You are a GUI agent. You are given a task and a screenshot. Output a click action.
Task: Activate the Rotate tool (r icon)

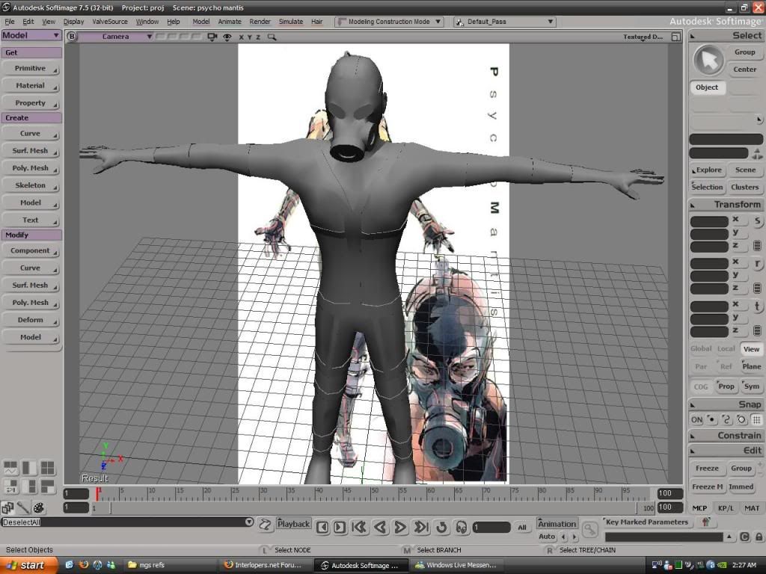pos(757,264)
